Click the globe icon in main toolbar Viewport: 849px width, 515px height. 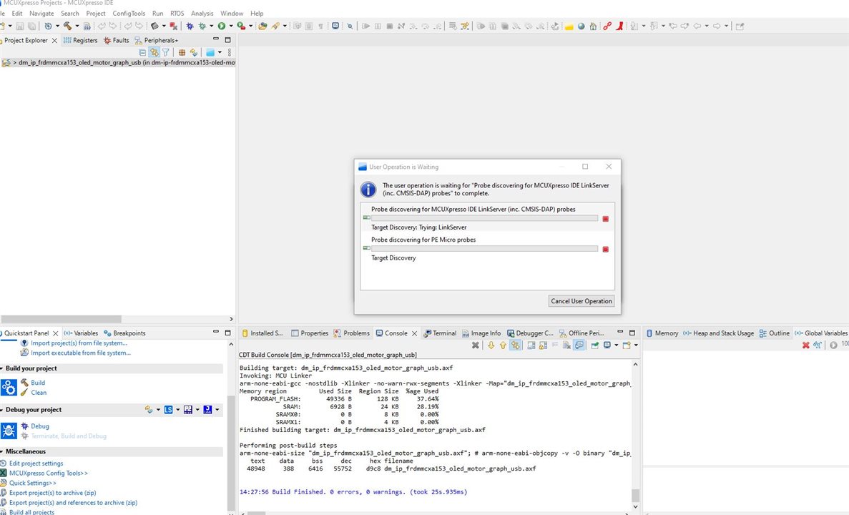[x=581, y=26]
